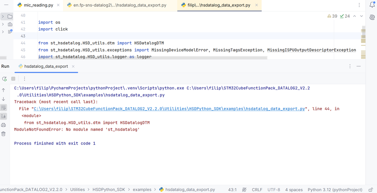Clear console with the trash icon
377x193 pixels.
(x=4, y=134)
